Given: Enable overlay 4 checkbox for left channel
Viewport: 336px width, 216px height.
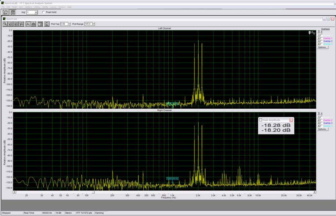Looking at the screenshot, I should coord(322,44).
